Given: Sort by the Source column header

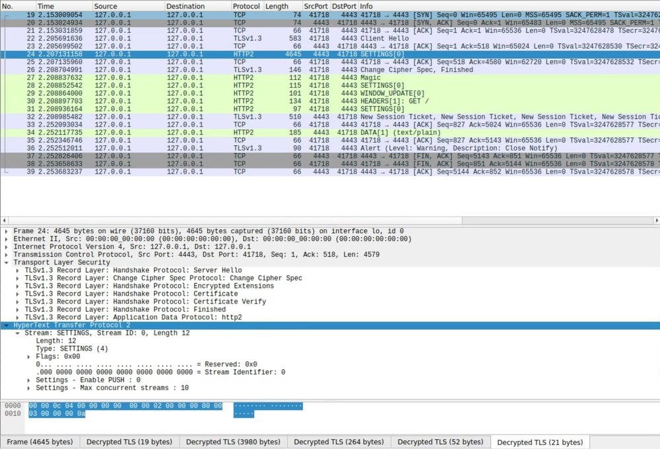Looking at the screenshot, I should click(129, 7).
